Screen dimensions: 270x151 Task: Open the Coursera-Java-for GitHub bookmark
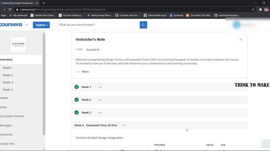click(127, 16)
